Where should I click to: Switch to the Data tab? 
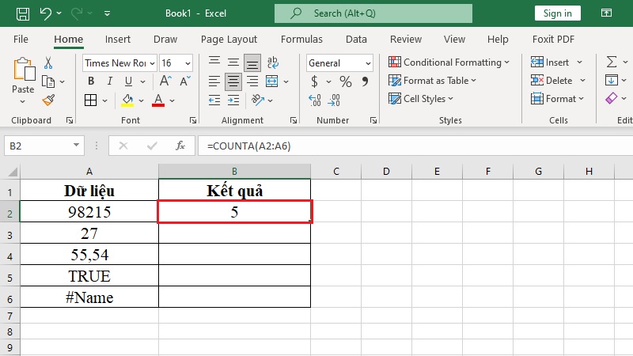pyautogui.click(x=356, y=39)
